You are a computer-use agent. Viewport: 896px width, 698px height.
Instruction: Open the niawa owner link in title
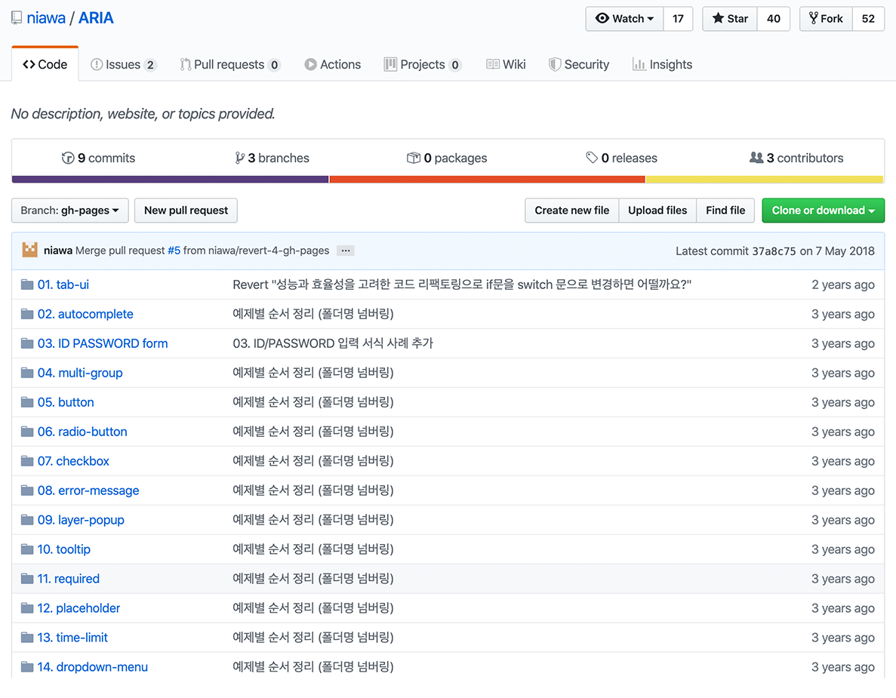46,18
